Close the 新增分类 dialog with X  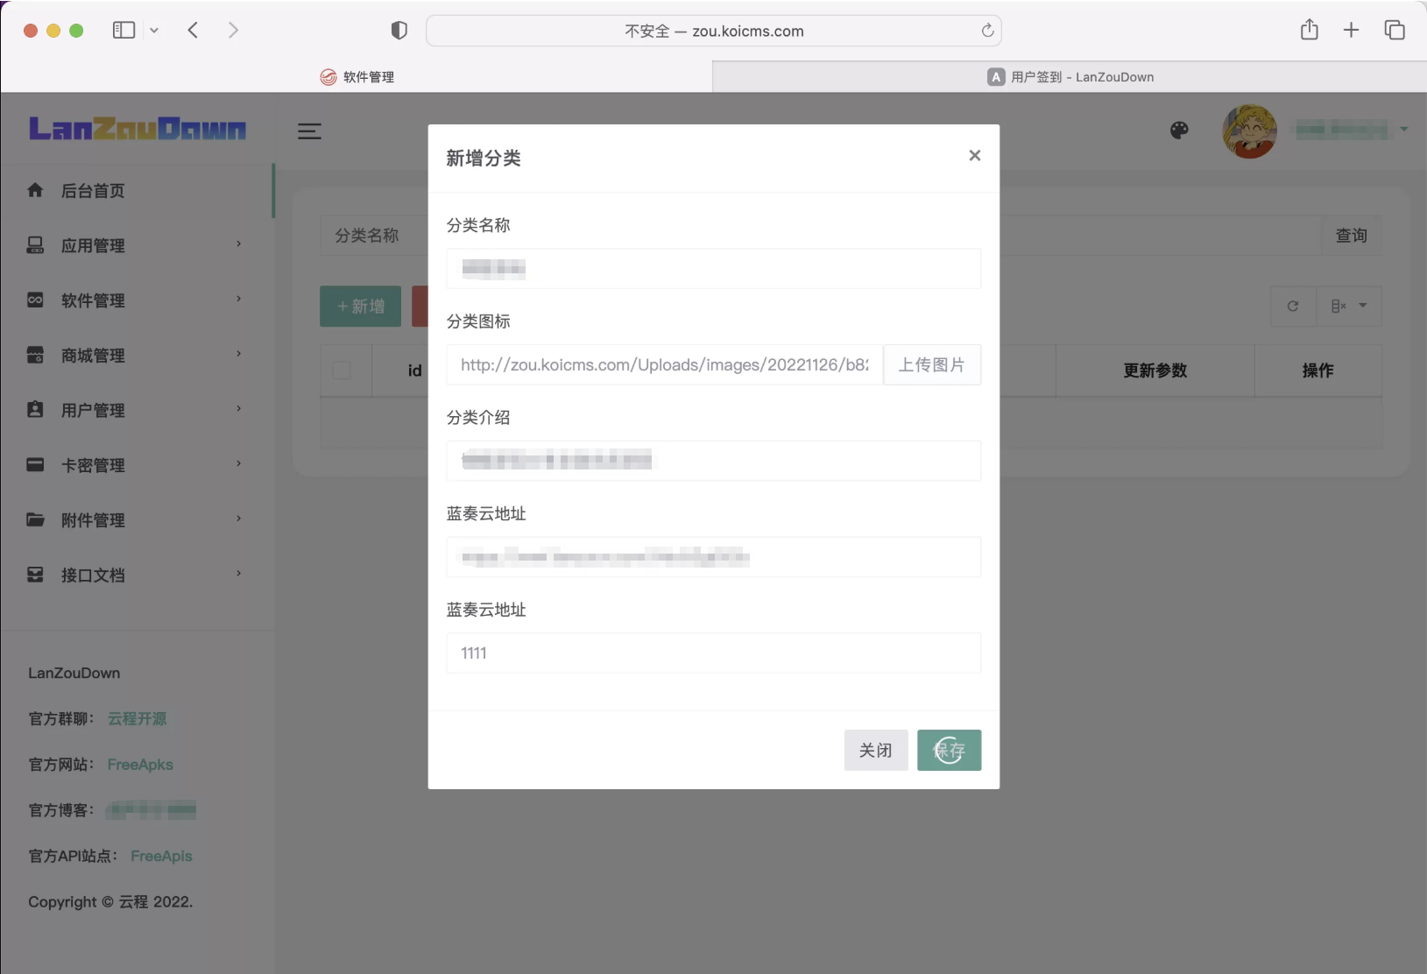click(974, 156)
